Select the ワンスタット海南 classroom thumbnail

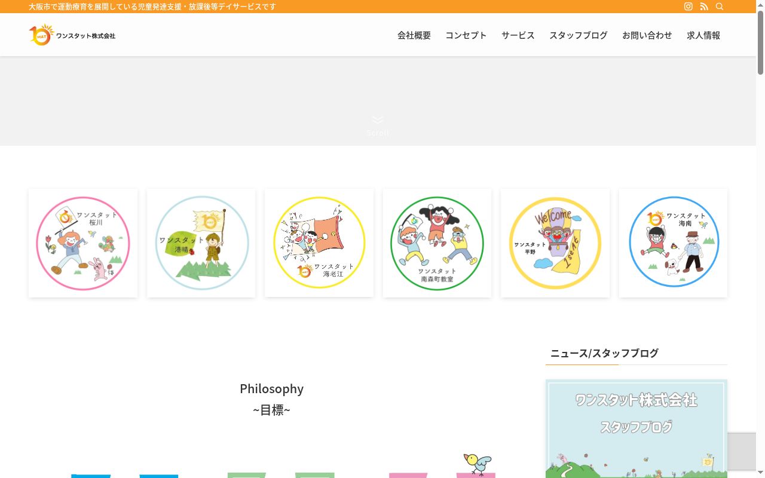(x=674, y=243)
